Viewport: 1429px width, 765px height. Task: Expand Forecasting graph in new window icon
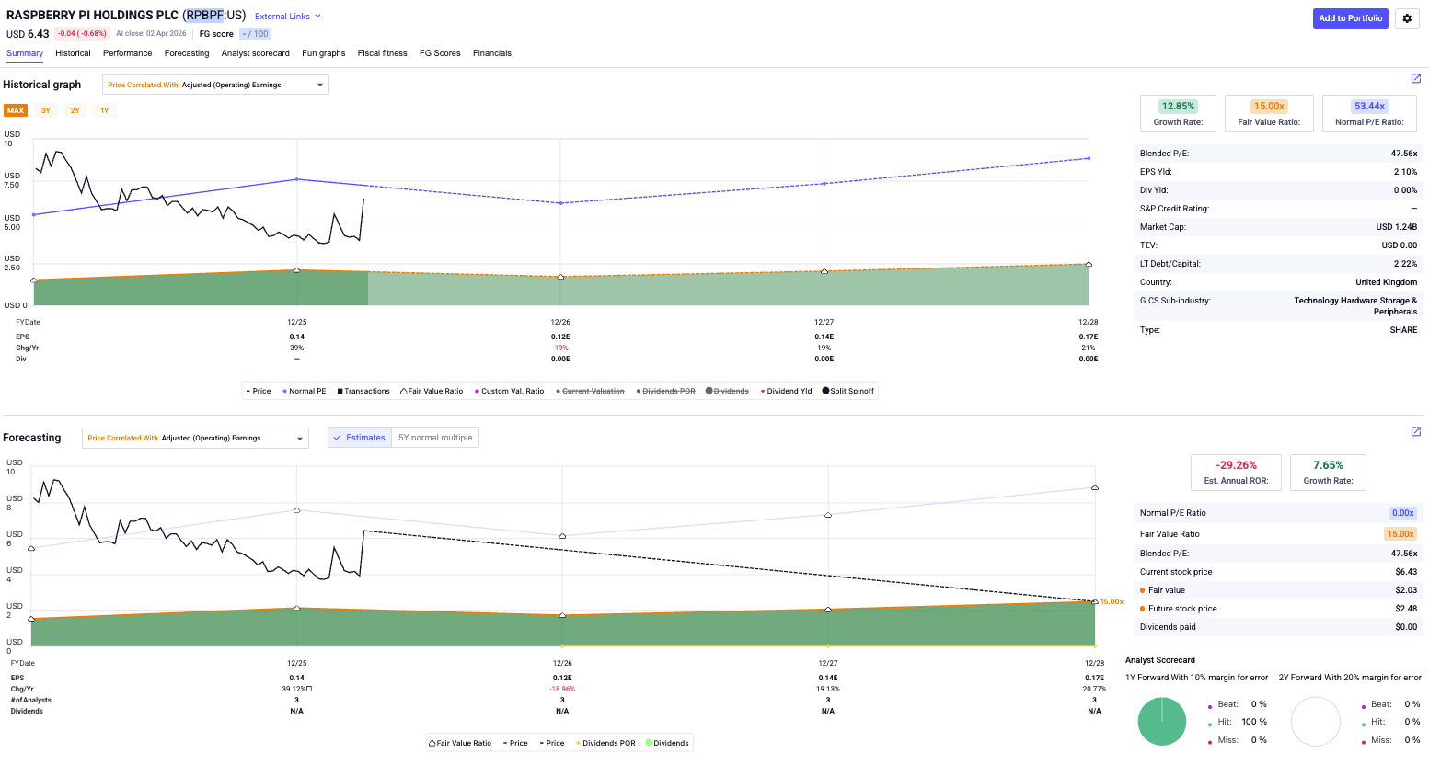1416,431
